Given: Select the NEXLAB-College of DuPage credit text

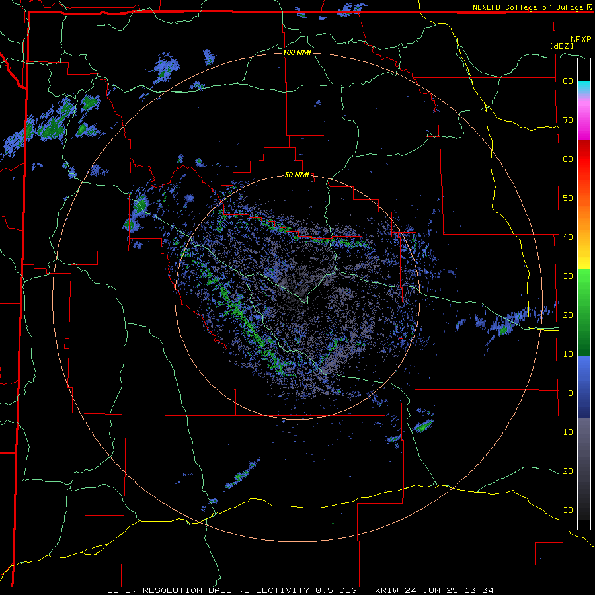Looking at the screenshot, I should point(528,7).
